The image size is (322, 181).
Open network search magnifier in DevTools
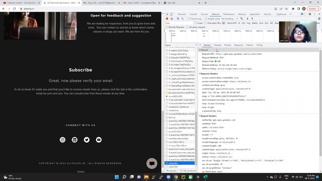point(182,19)
